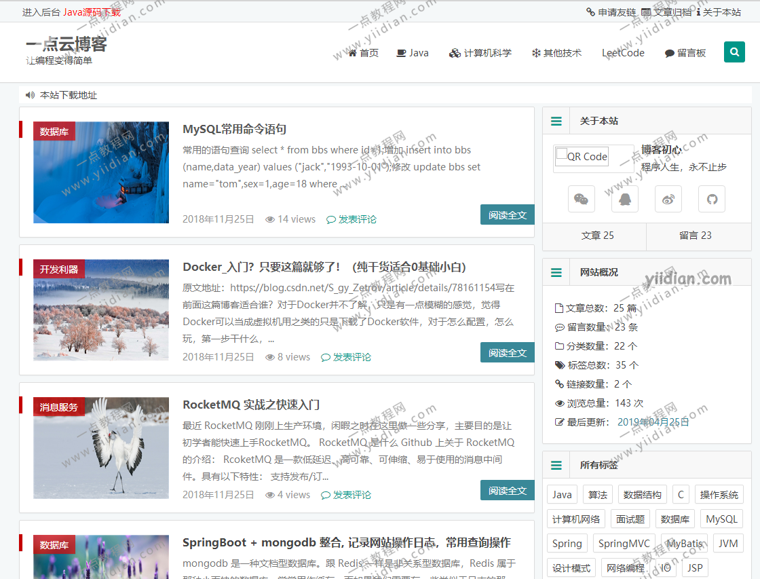Select the JSP tag
Image resolution: width=760 pixels, height=579 pixels.
coord(695,568)
